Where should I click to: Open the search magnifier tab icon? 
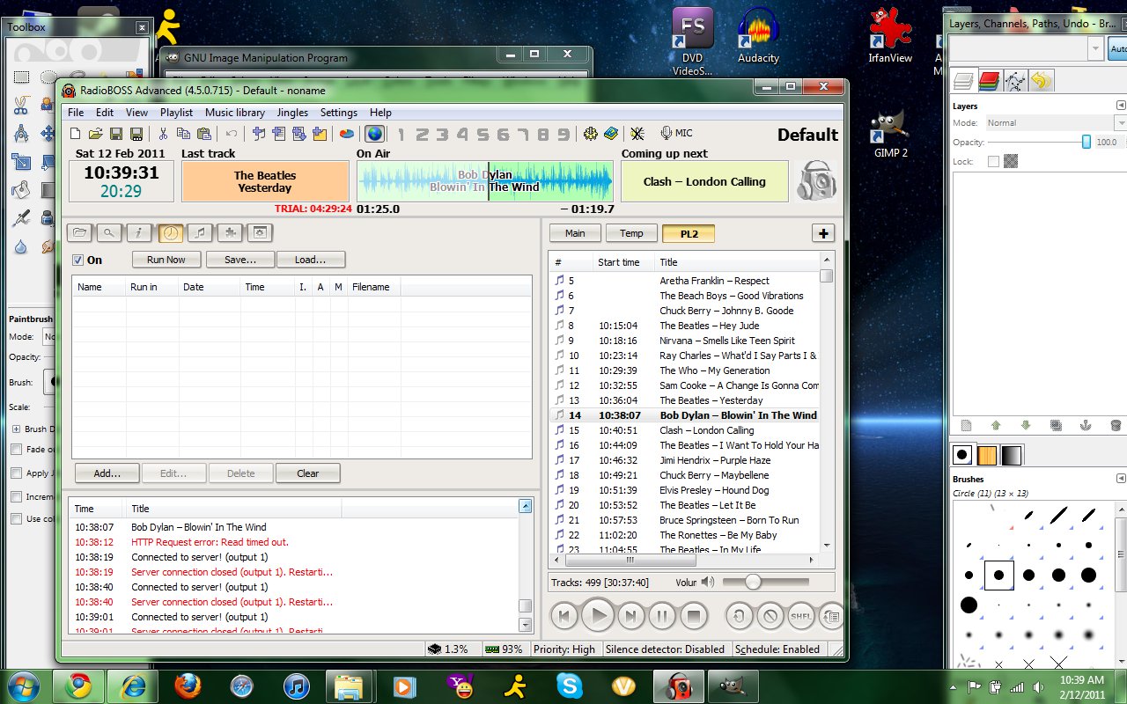tap(109, 232)
